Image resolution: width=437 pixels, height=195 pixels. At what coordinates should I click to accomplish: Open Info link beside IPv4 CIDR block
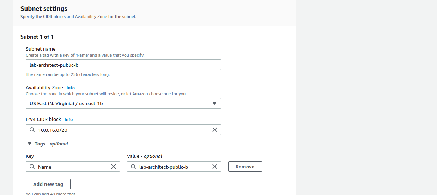coord(68,119)
